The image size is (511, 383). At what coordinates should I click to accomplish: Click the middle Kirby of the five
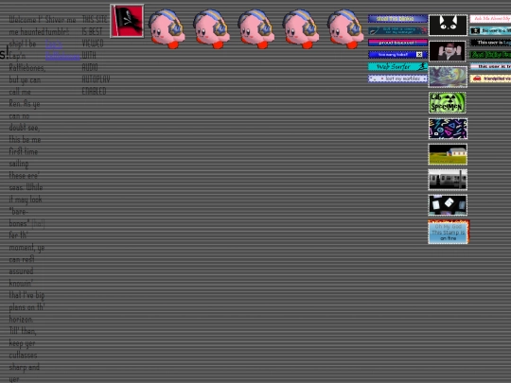[x=255, y=28]
